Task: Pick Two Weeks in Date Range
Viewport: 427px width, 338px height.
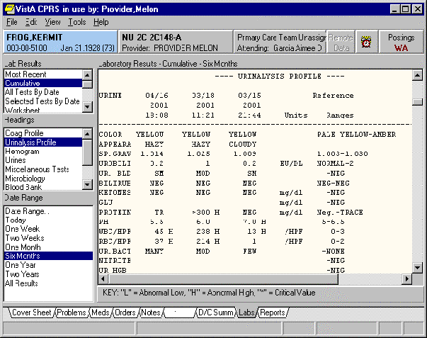Action: click(x=24, y=237)
